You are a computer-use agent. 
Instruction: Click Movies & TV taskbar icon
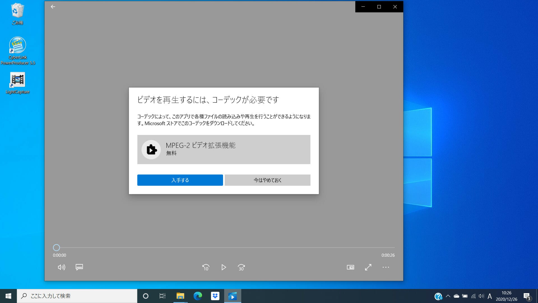point(233,296)
